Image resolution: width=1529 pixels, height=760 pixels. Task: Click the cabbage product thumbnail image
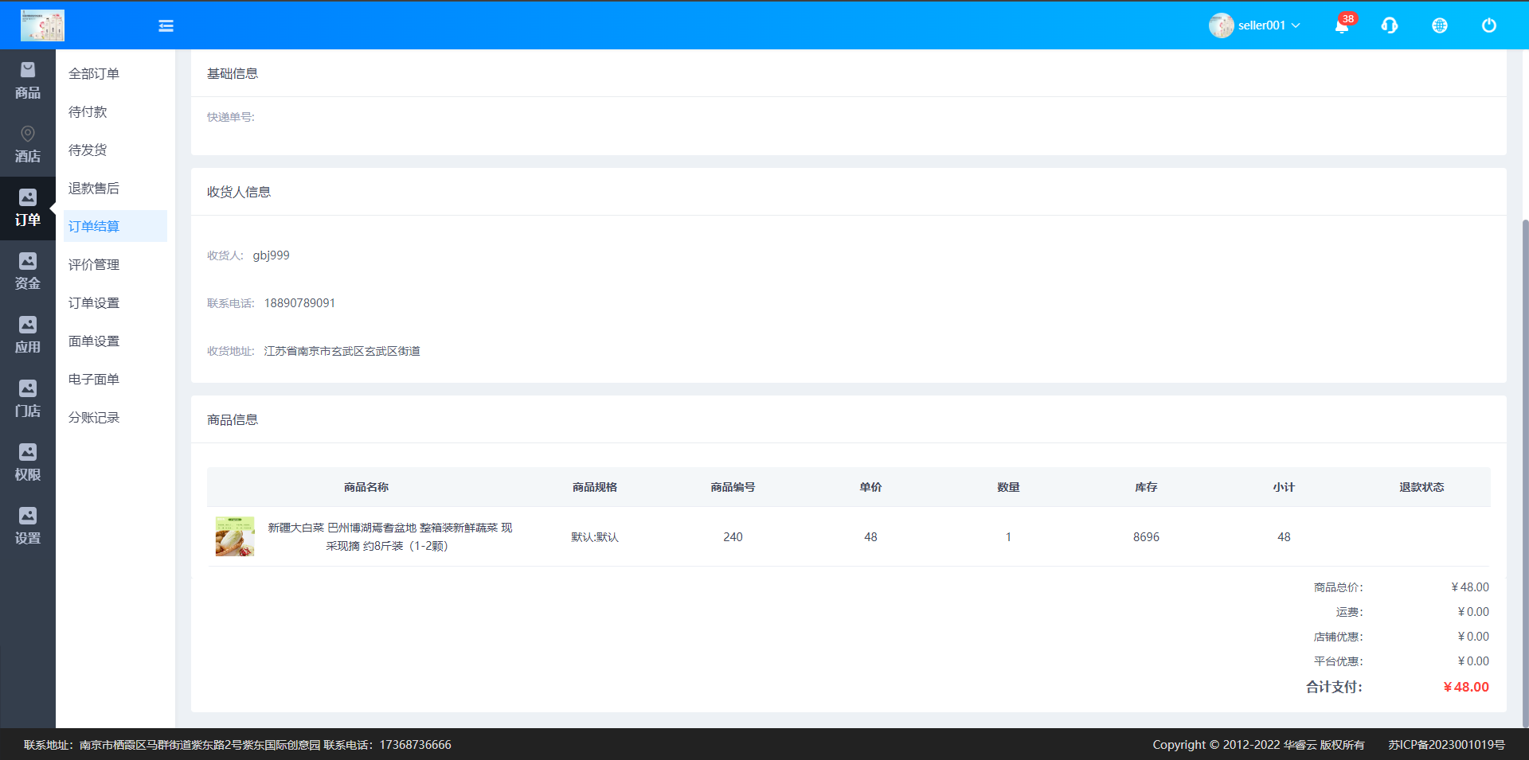235,536
